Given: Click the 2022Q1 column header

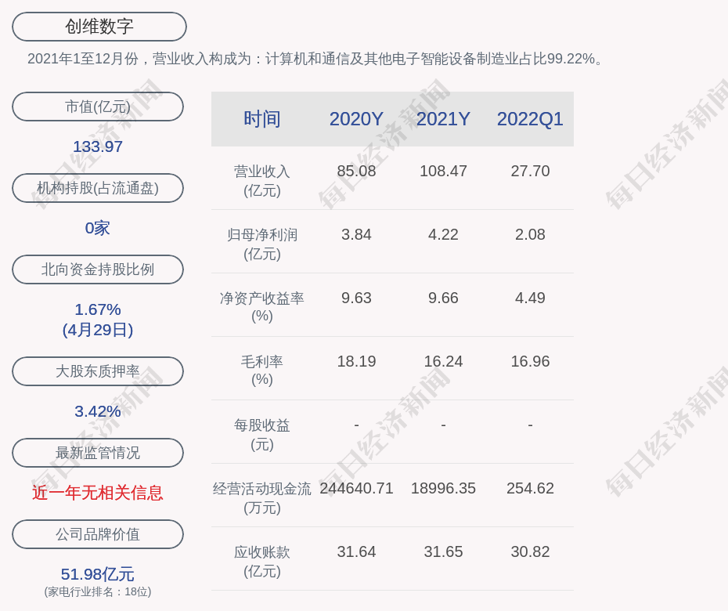Looking at the screenshot, I should point(530,119).
